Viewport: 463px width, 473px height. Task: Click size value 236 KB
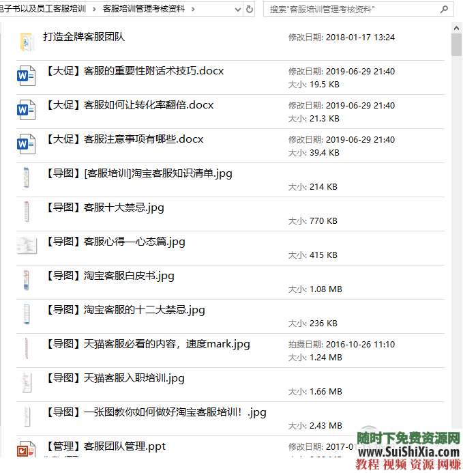click(323, 323)
